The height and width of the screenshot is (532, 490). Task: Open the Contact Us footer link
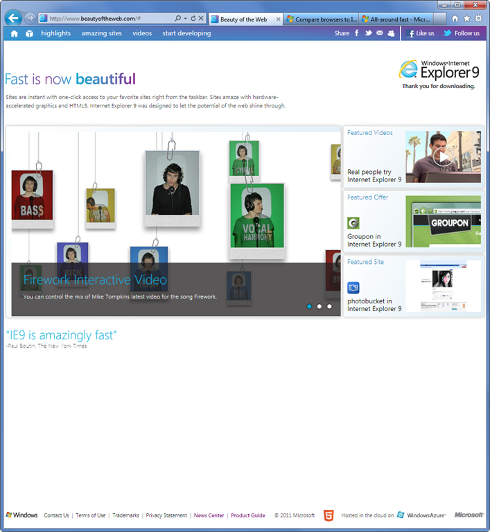click(56, 515)
